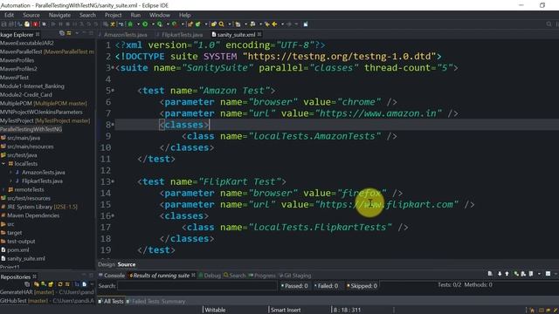
Task: Select the Source tab of XML editor
Action: click(127, 264)
